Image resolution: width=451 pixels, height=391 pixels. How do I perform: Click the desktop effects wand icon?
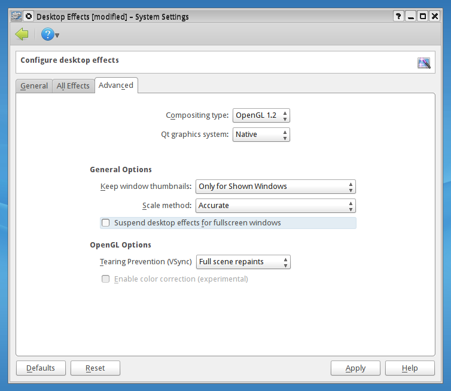(424, 63)
